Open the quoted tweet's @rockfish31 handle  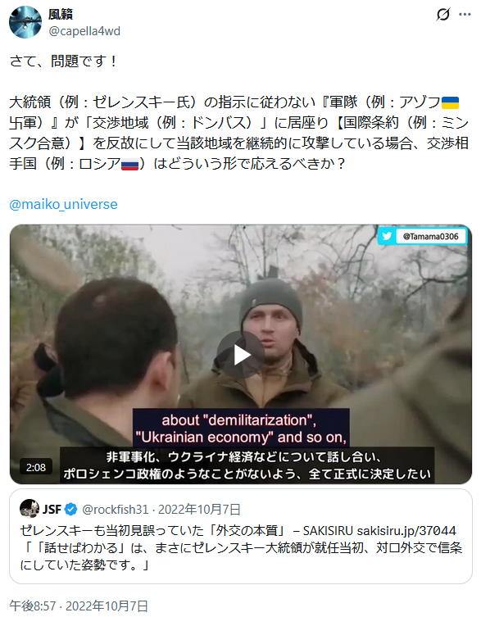point(115,509)
